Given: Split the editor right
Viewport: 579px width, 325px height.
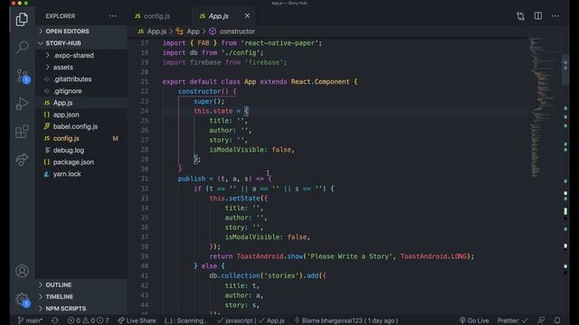Looking at the screenshot, I should pyautogui.click(x=538, y=16).
